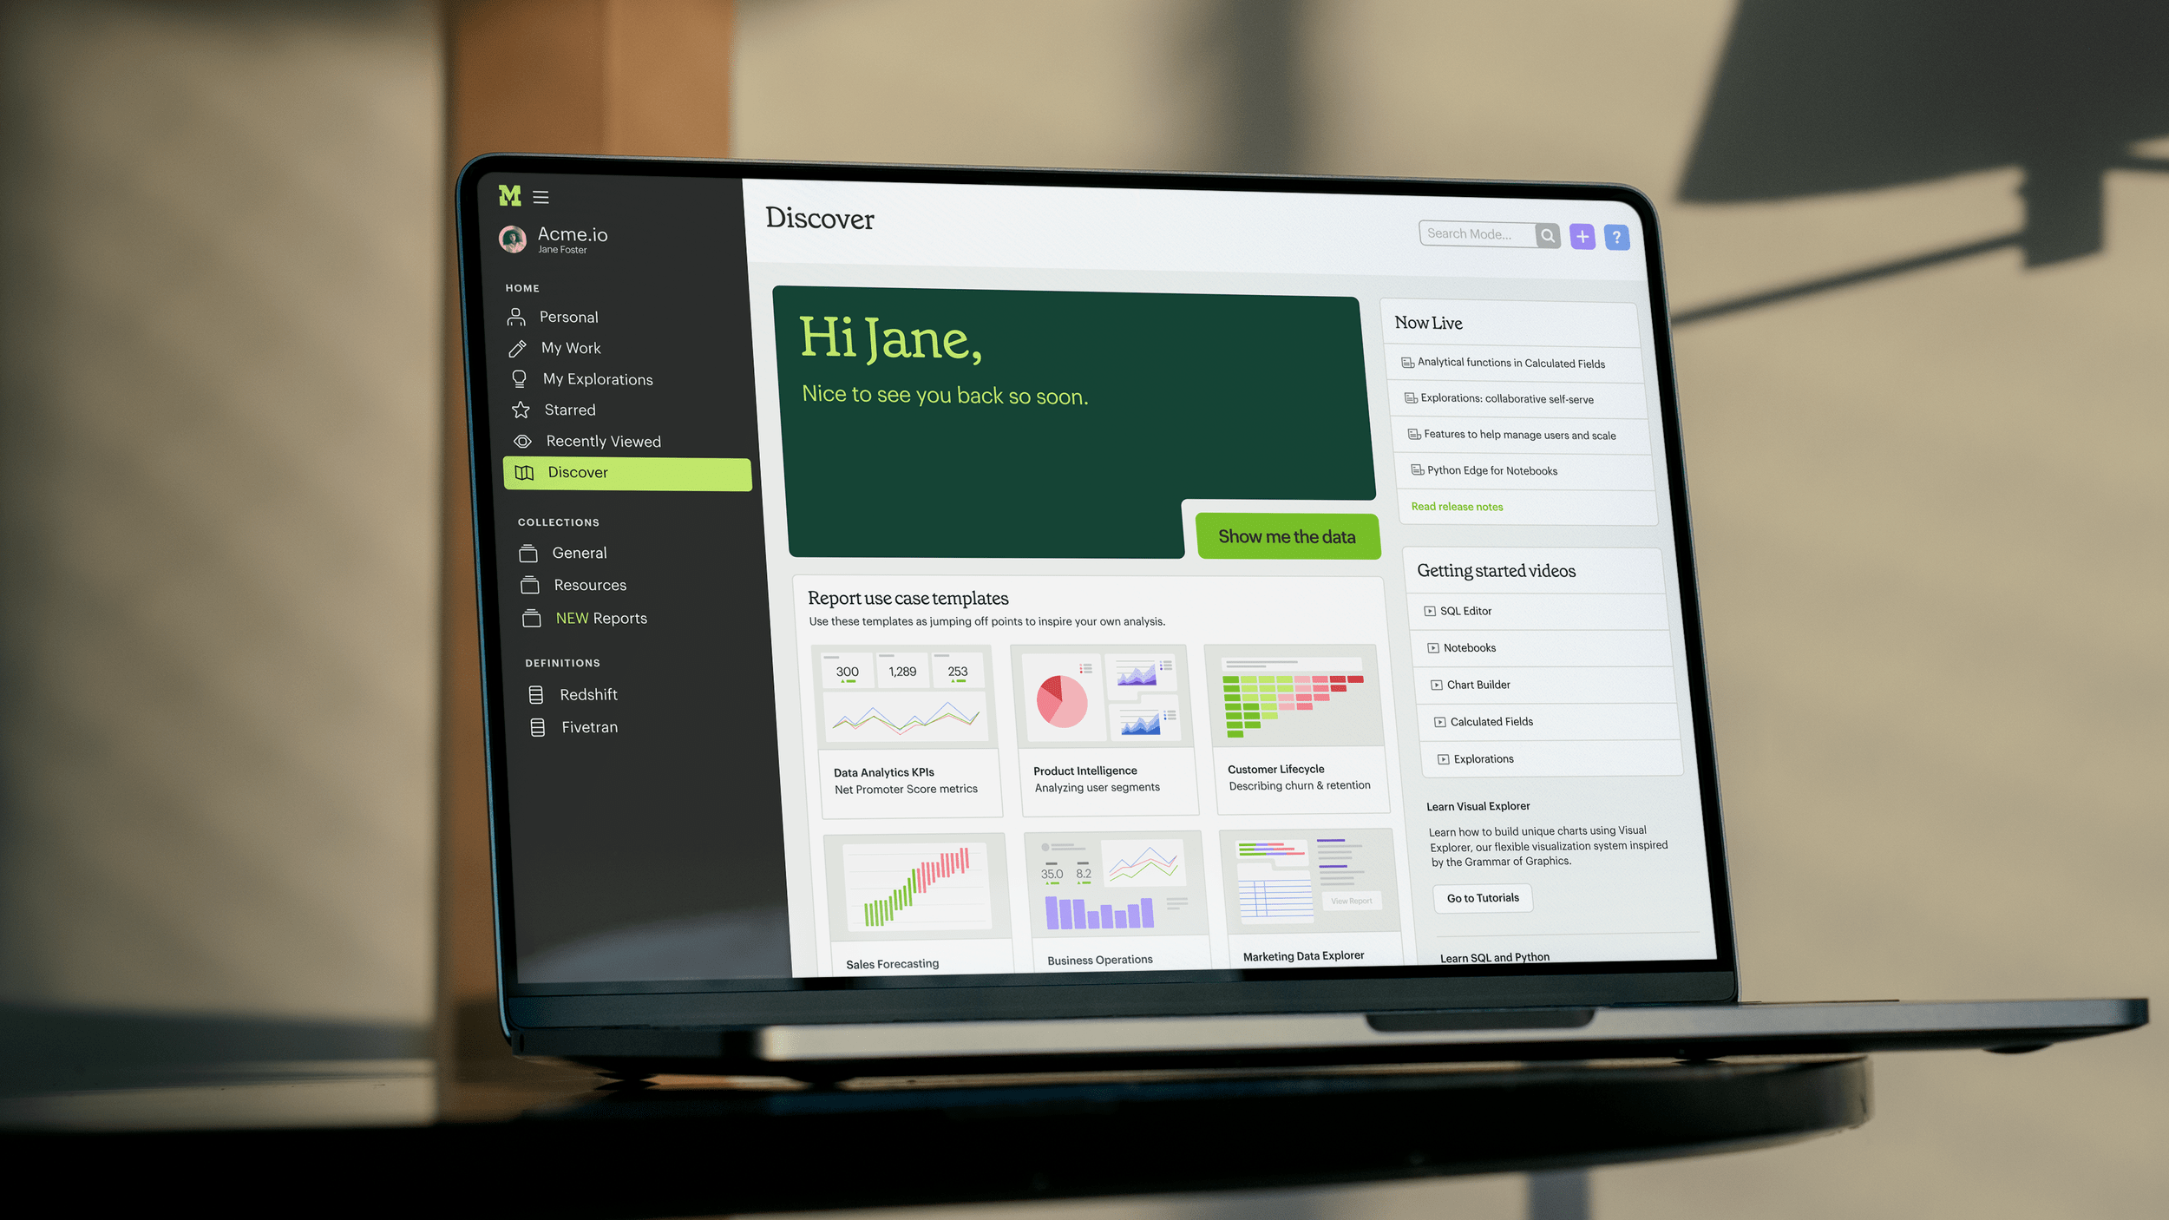The height and width of the screenshot is (1220, 2169).
Task: Click the My Explorations sidebar item
Action: [598, 378]
